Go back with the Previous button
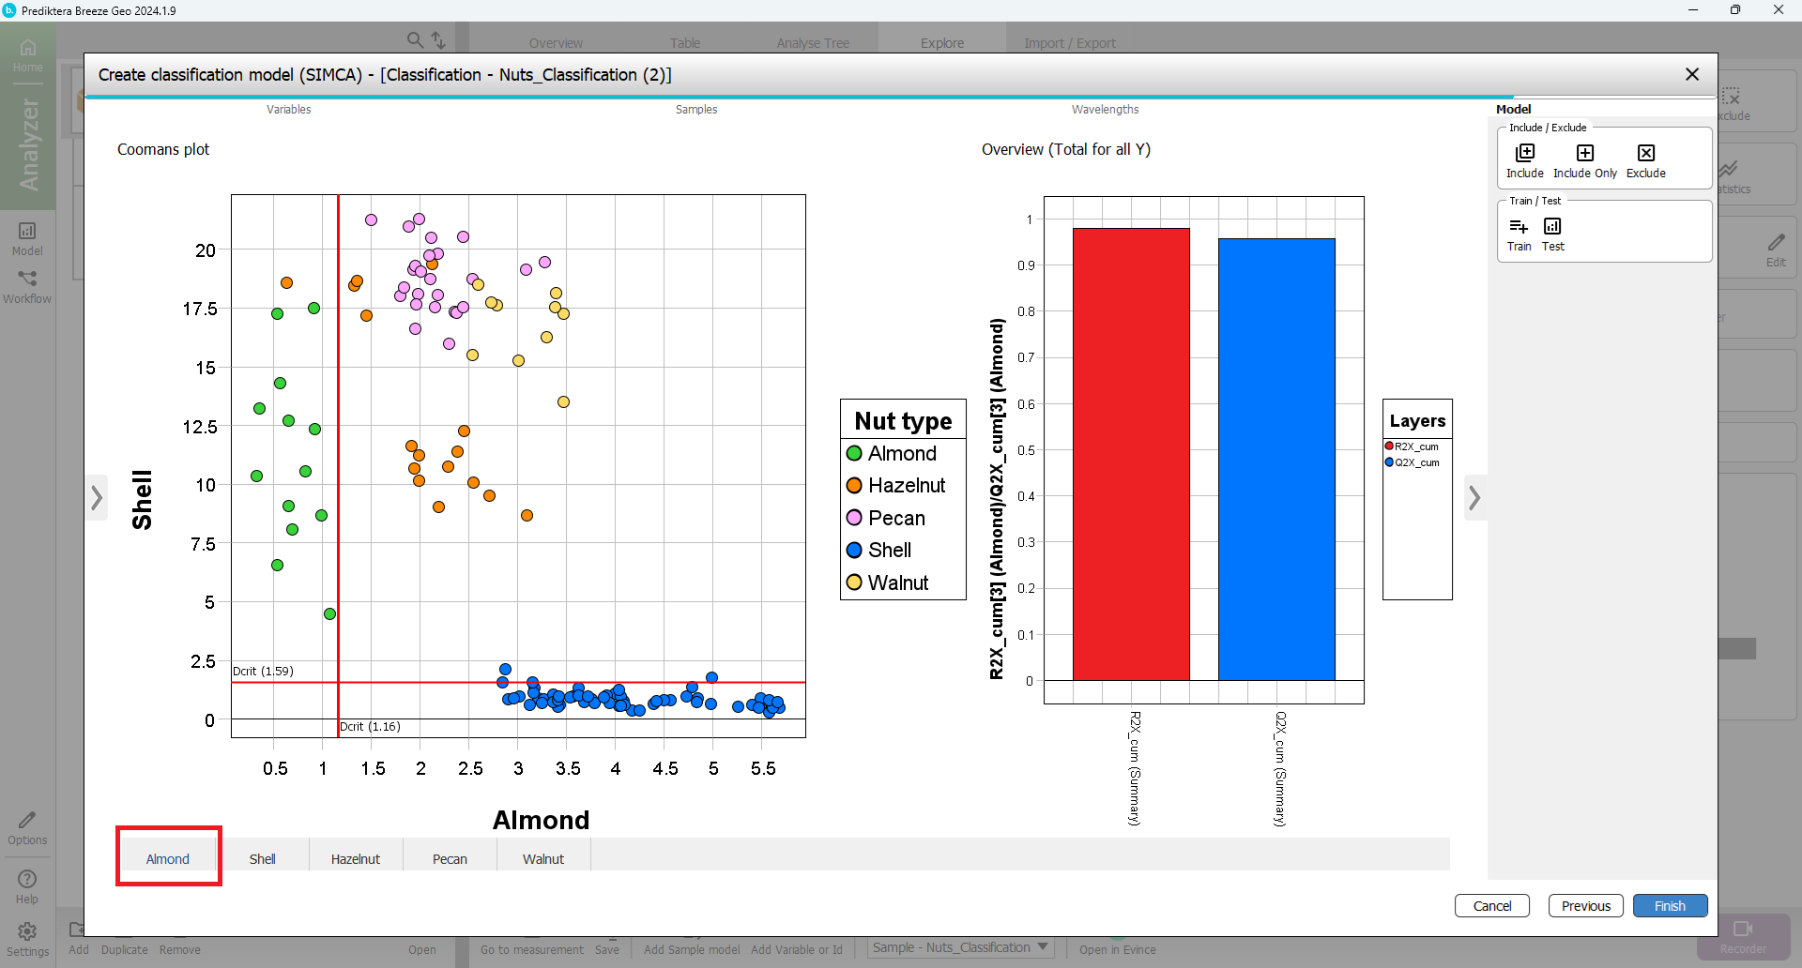1802x968 pixels. pos(1585,905)
